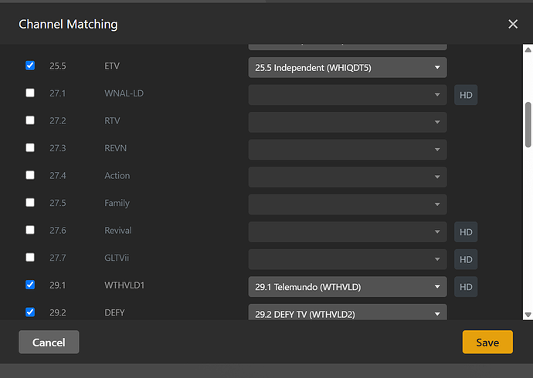Click the HD badge for GLTVii 27.7
The image size is (533, 378).
point(466,259)
